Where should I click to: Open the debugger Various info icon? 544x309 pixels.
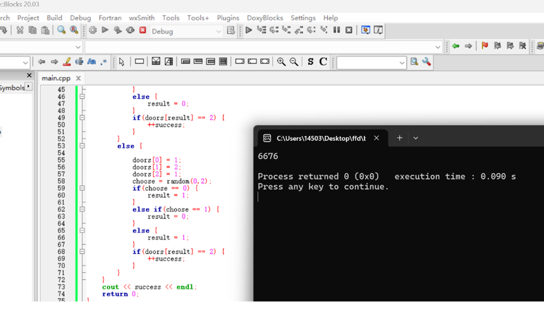378,30
